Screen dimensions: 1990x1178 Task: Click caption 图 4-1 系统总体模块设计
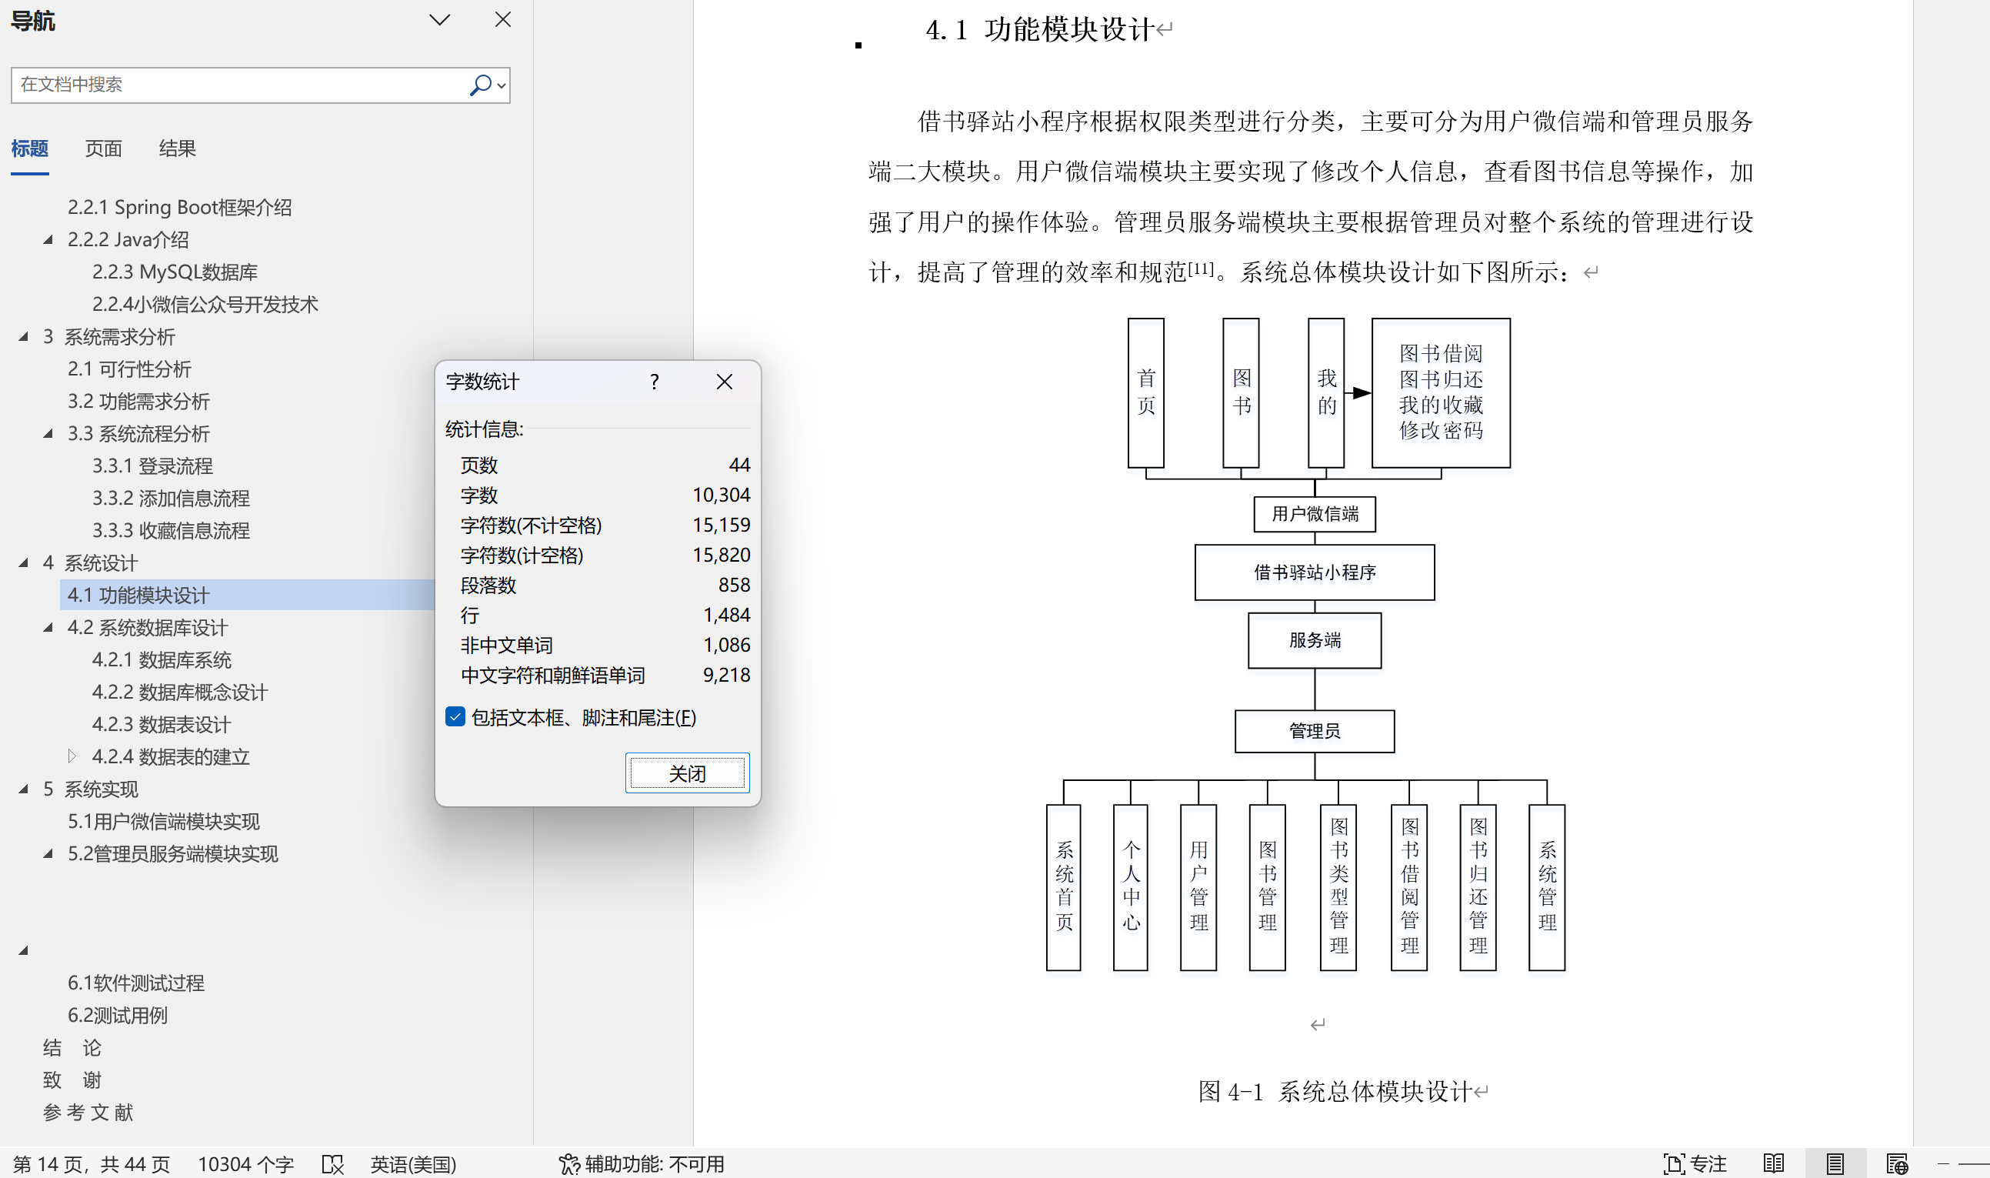pos(1335,1093)
